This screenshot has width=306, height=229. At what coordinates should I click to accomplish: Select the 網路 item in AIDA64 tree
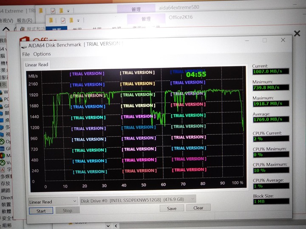pyautogui.click(x=6, y=190)
